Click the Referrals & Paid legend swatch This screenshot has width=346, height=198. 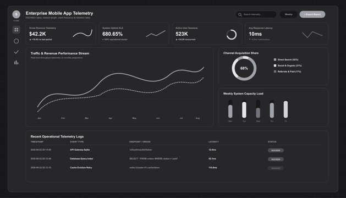(x=275, y=71)
